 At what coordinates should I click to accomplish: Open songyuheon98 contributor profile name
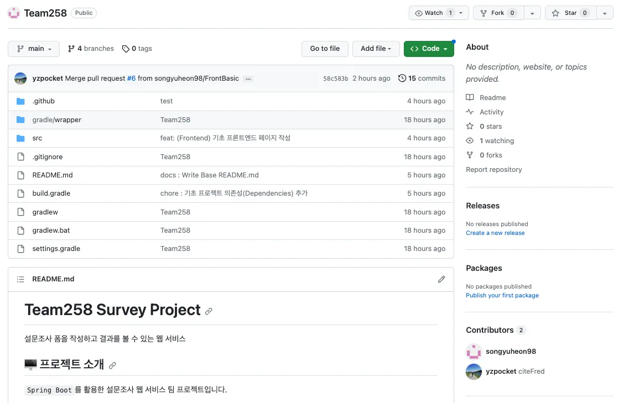point(511,351)
